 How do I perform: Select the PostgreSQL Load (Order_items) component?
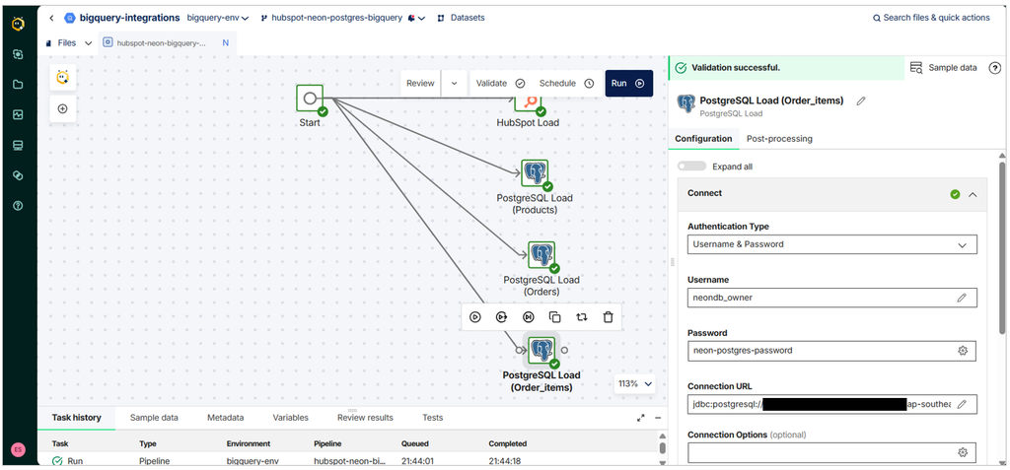[541, 350]
